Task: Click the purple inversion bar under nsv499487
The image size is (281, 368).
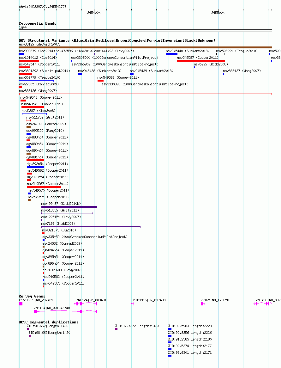Action: tap(69, 207)
